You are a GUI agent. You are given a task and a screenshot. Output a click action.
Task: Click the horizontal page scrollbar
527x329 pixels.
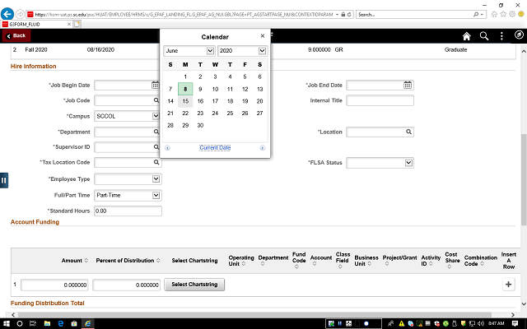(255, 314)
